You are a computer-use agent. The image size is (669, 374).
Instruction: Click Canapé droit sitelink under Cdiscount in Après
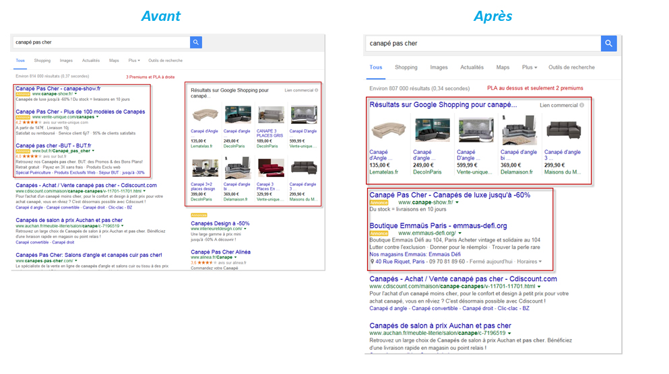478,308
